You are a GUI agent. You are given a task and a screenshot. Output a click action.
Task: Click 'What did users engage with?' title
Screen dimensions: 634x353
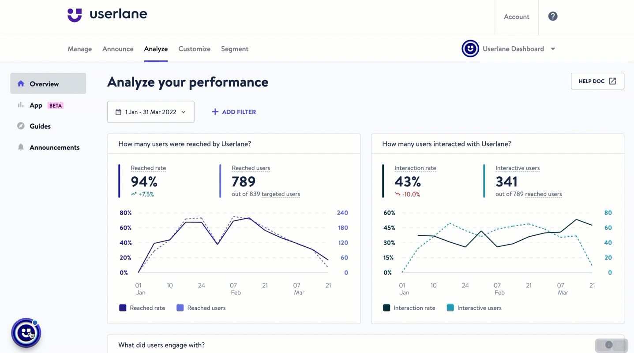pos(161,345)
